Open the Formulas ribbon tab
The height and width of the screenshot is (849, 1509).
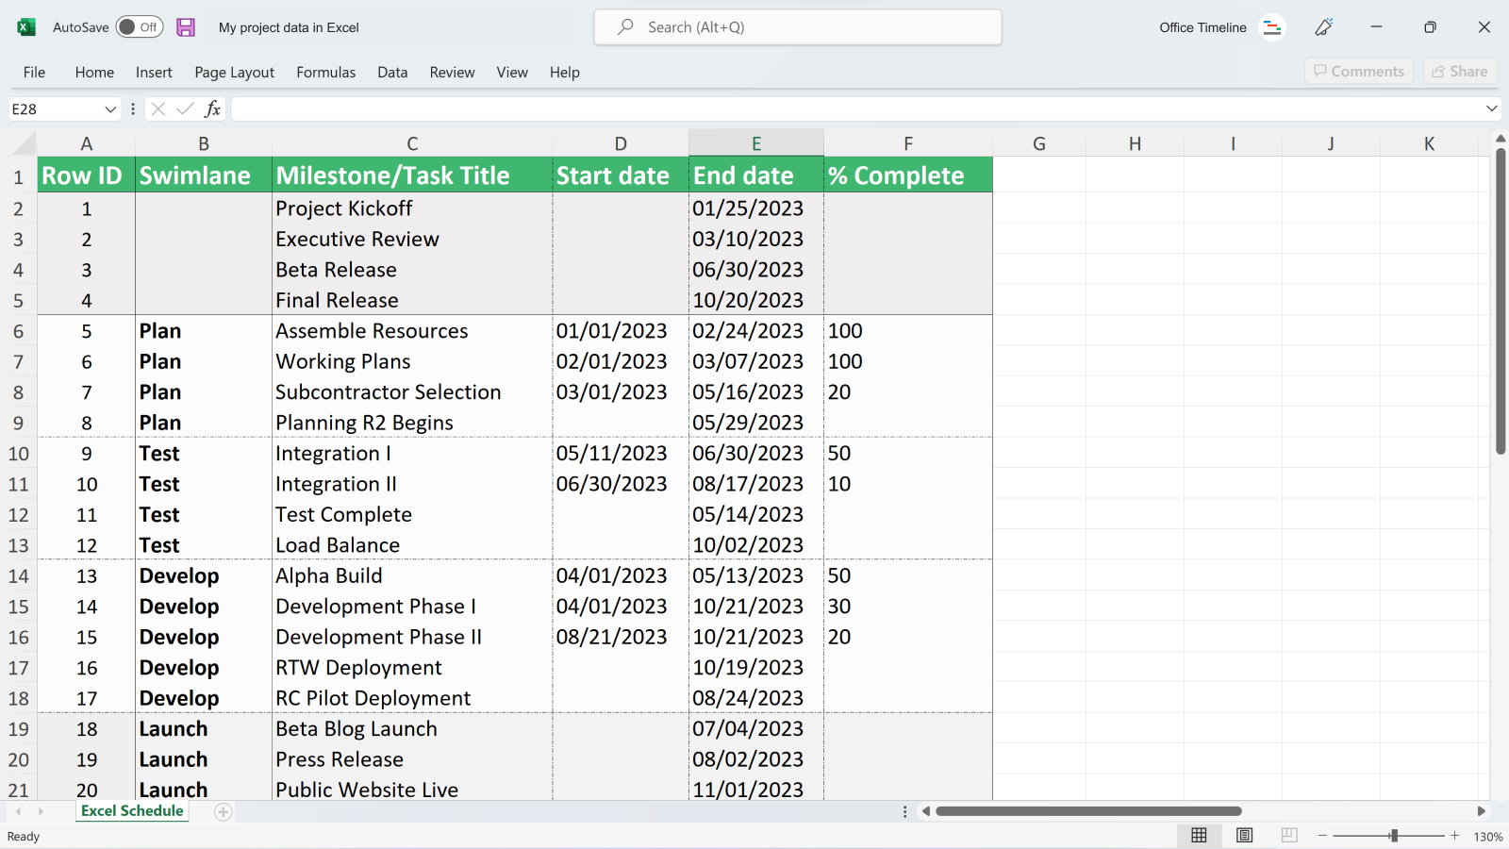click(x=325, y=72)
